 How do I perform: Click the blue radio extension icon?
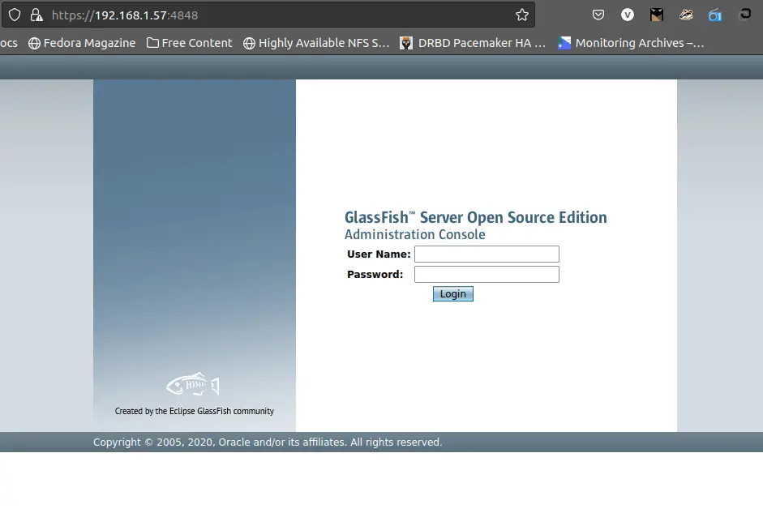(714, 15)
